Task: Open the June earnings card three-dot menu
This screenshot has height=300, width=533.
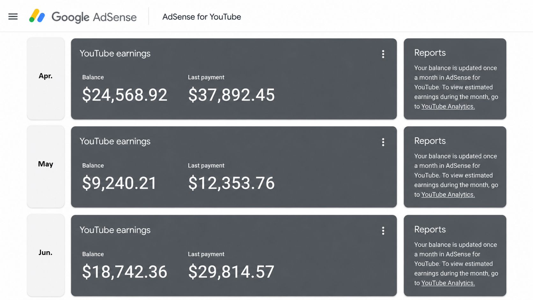Action: [x=383, y=231]
